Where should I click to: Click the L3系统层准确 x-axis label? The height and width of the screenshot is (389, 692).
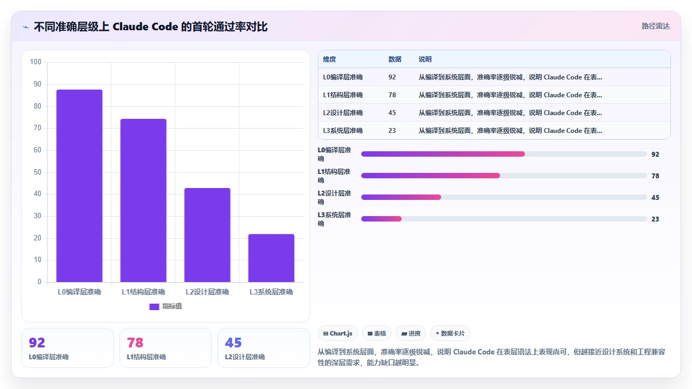(271, 292)
